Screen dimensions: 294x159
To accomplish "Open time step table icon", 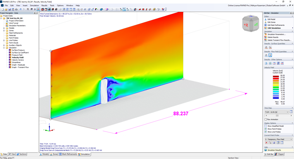I will 291,112.
